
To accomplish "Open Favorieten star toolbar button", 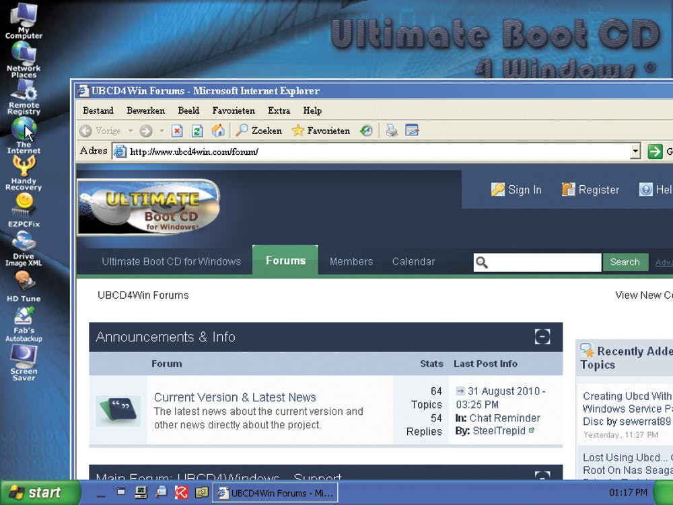I will 320,131.
